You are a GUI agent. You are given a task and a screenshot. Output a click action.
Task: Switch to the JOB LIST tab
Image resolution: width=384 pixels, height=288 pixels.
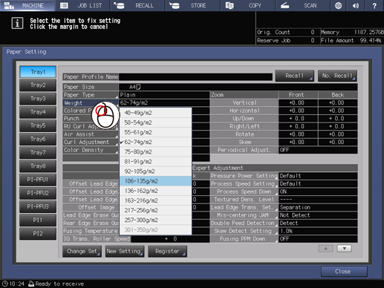[82, 5]
